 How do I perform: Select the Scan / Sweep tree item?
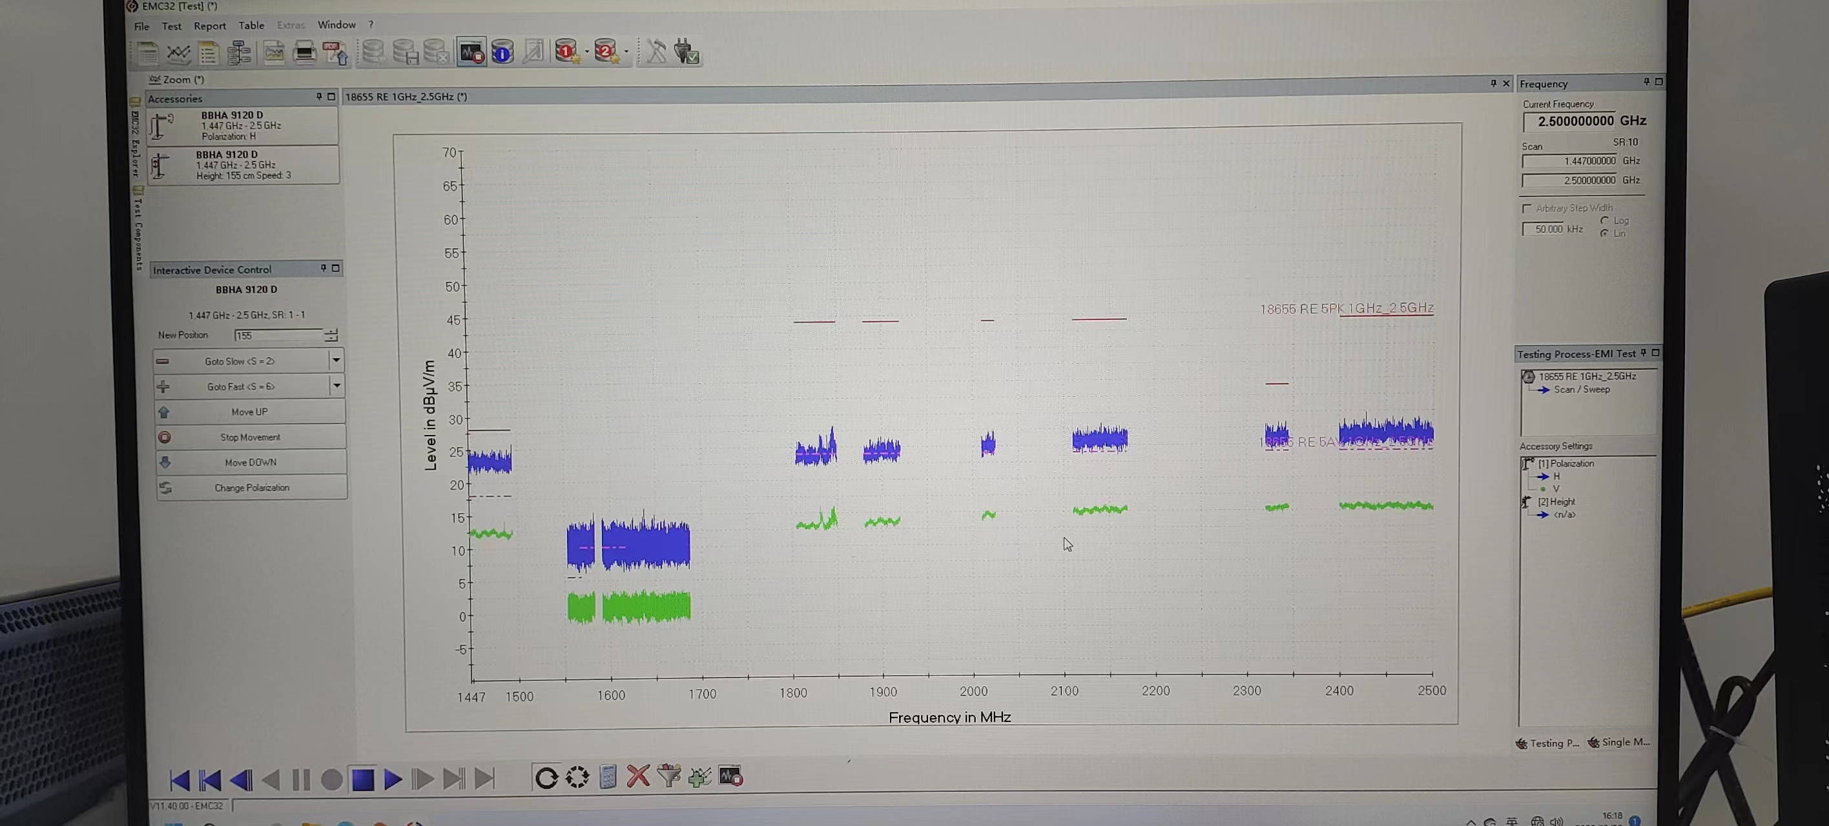tap(1581, 390)
